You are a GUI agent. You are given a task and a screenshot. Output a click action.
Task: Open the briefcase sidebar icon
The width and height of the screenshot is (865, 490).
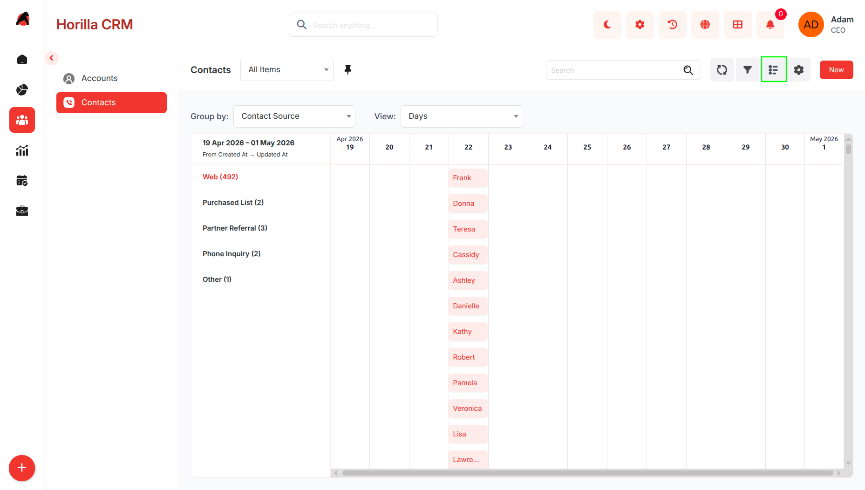point(22,211)
